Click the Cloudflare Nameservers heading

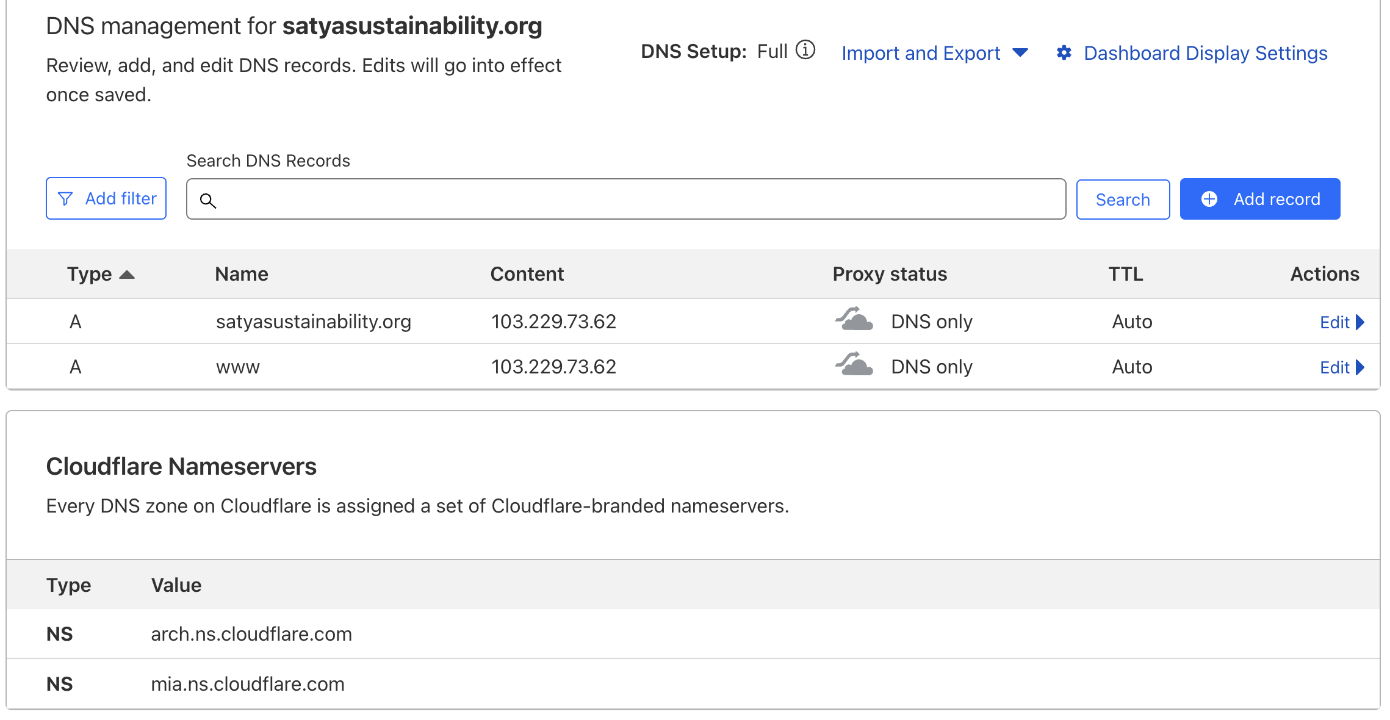181,467
